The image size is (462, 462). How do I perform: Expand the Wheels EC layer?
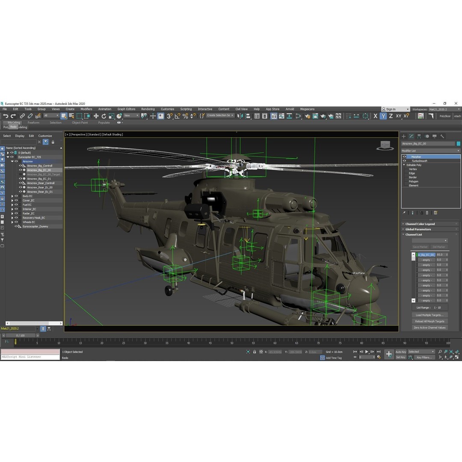tap(12, 222)
